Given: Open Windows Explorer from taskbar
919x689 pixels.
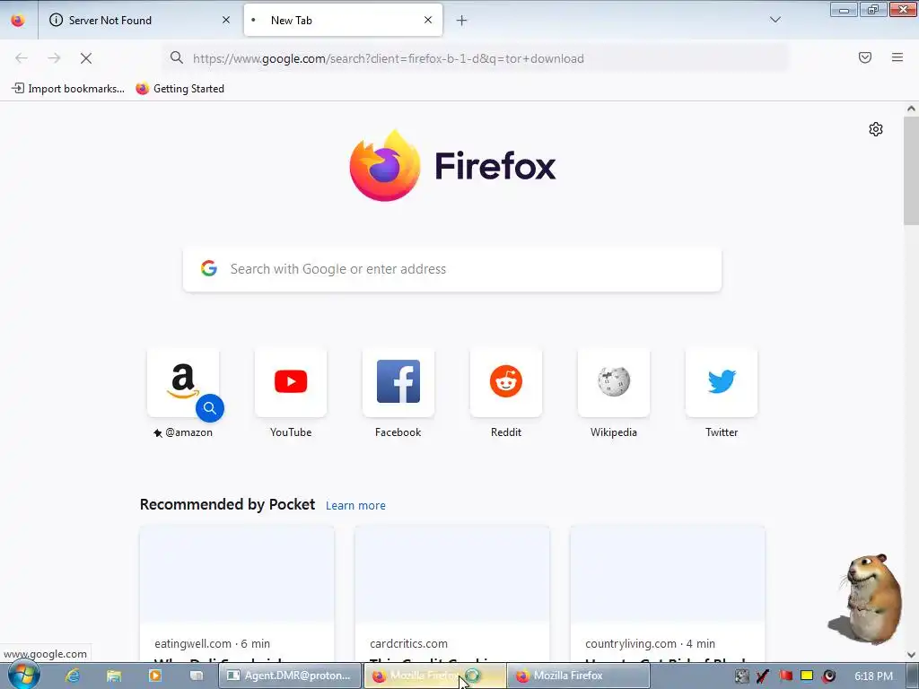Looking at the screenshot, I should click(114, 676).
